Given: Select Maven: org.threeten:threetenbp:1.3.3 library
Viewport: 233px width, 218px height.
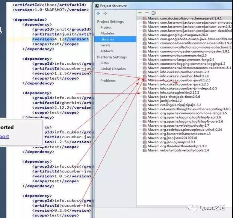Looking at the screenshot, I should (x=177, y=146).
